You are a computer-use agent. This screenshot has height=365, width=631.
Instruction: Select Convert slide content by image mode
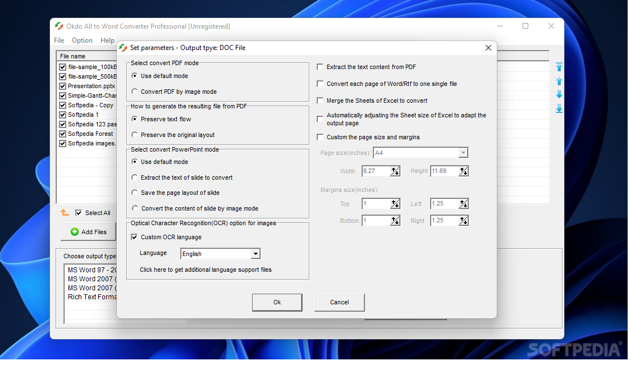tap(135, 209)
